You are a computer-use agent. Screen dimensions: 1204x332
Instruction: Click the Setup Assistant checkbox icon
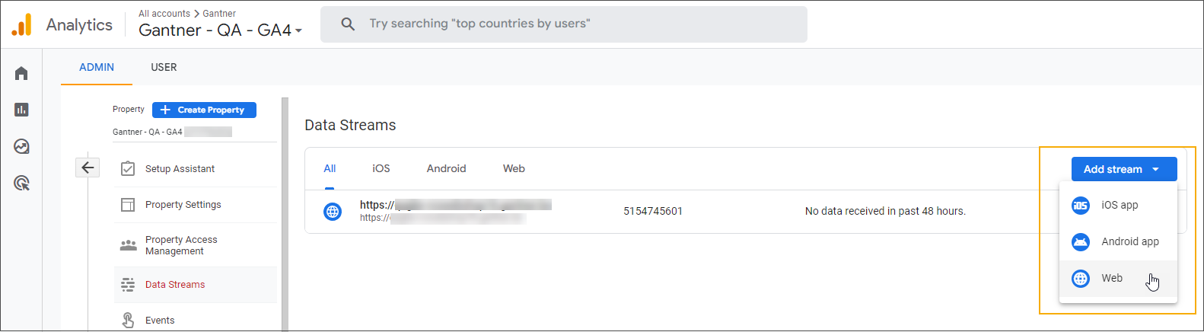pyautogui.click(x=128, y=168)
